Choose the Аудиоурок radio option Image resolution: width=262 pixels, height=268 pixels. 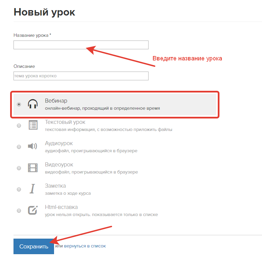(19, 147)
